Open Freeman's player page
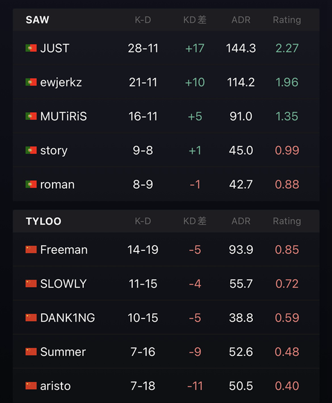The width and height of the screenshot is (332, 403). tap(64, 250)
